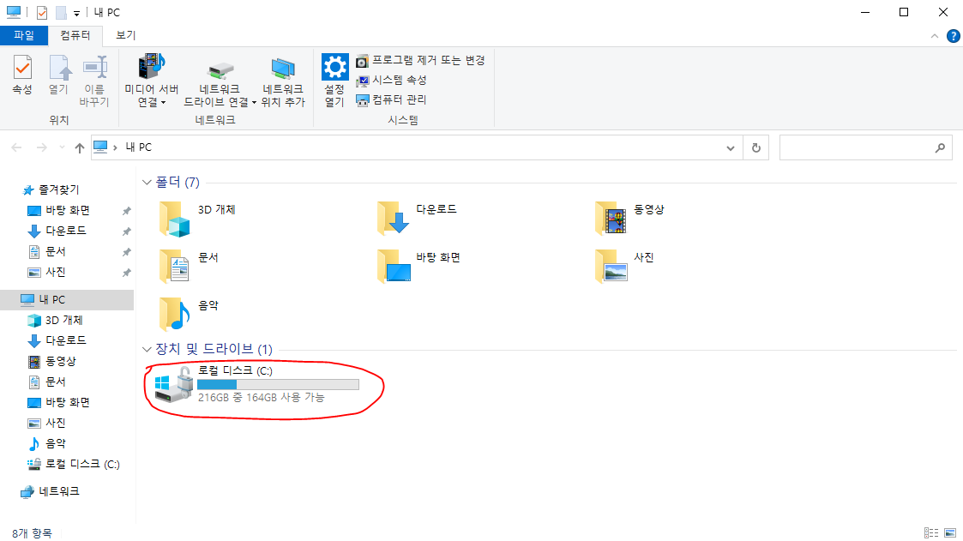Refresh the current folder view
This screenshot has height=541, width=963.
(x=756, y=148)
